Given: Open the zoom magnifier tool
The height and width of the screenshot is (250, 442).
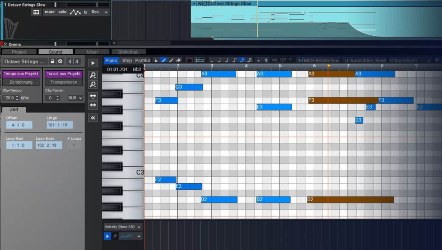Looking at the screenshot, I should coord(92,75).
